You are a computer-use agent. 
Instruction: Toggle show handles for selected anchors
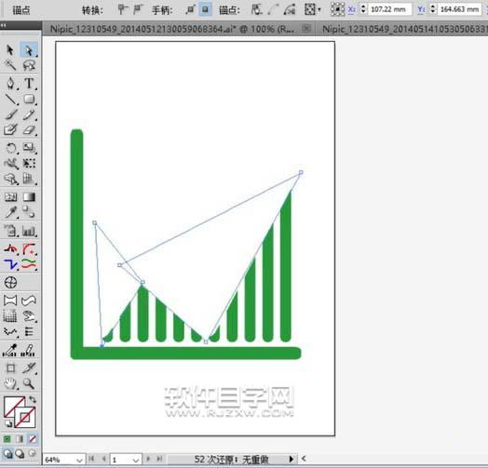click(x=190, y=9)
